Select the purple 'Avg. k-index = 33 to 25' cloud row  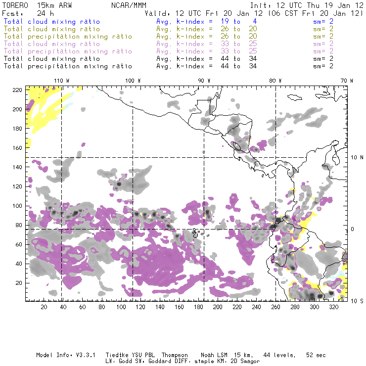207,44
